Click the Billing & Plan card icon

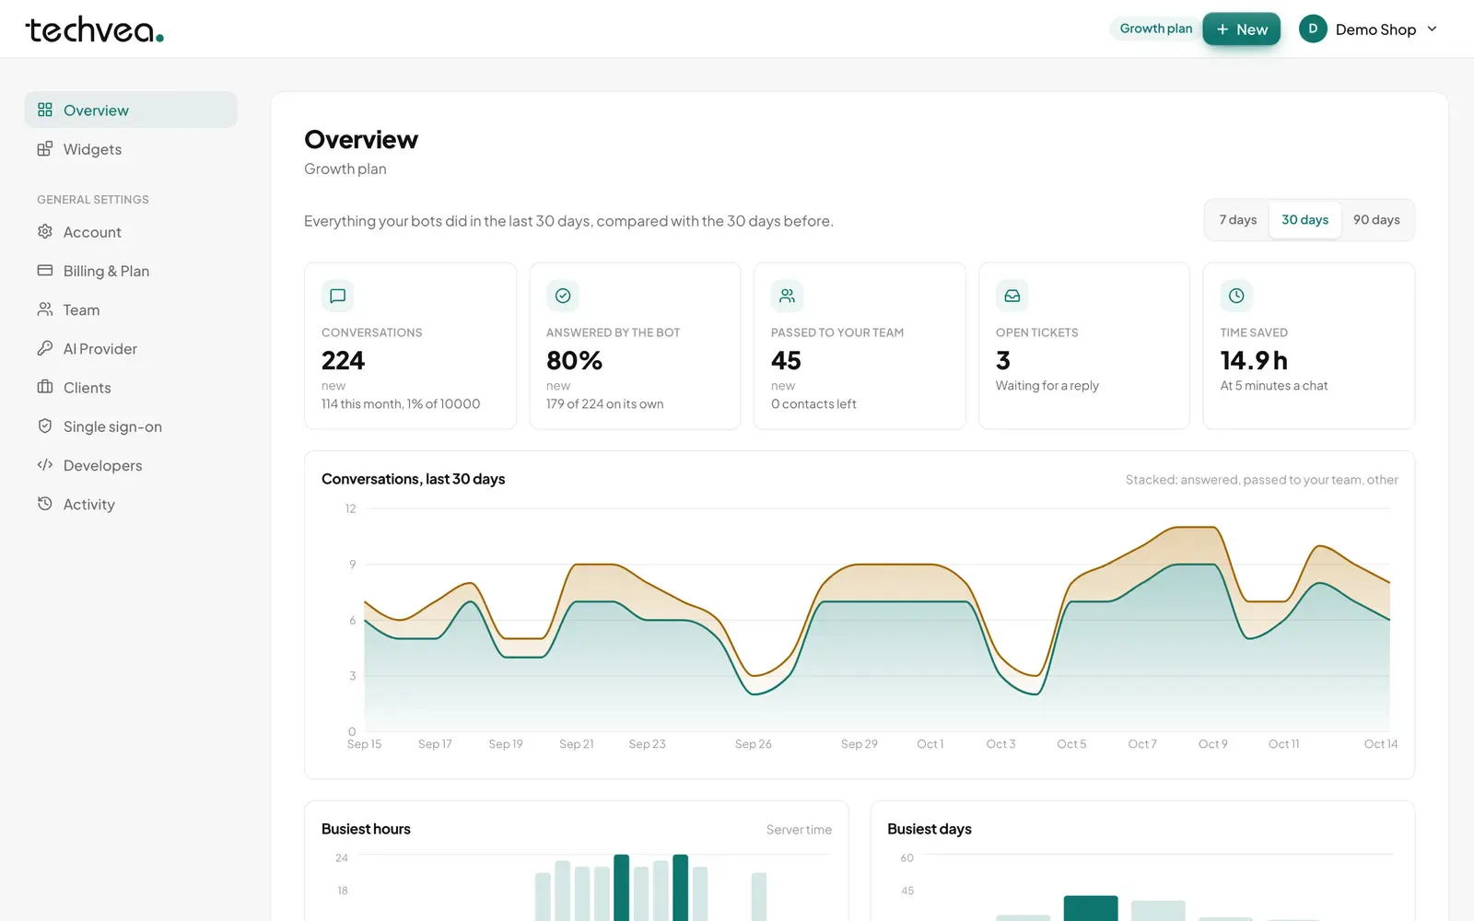point(45,270)
